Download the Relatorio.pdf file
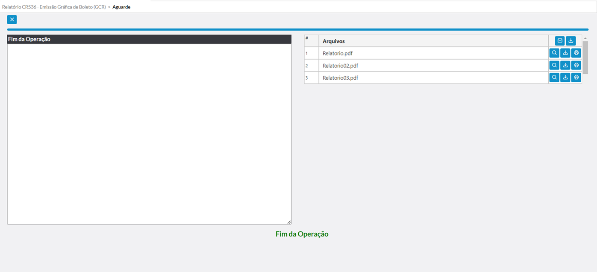 [565, 53]
